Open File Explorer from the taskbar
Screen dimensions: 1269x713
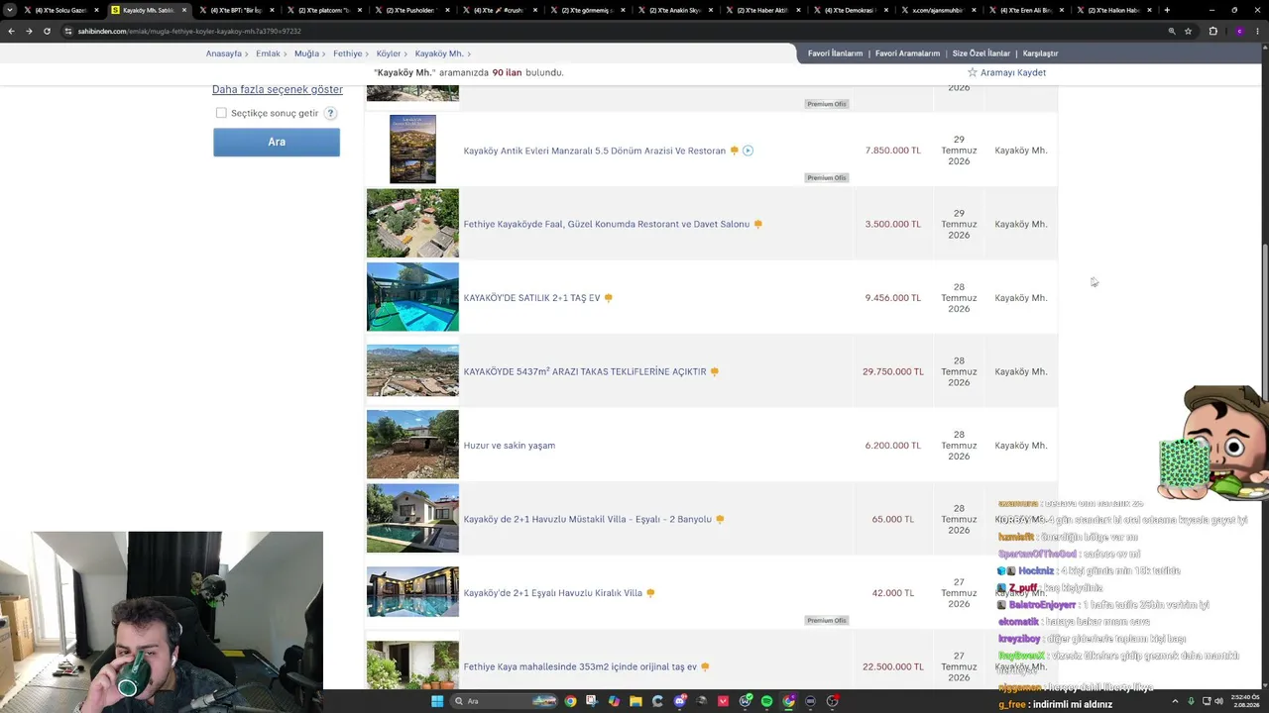[x=635, y=701]
